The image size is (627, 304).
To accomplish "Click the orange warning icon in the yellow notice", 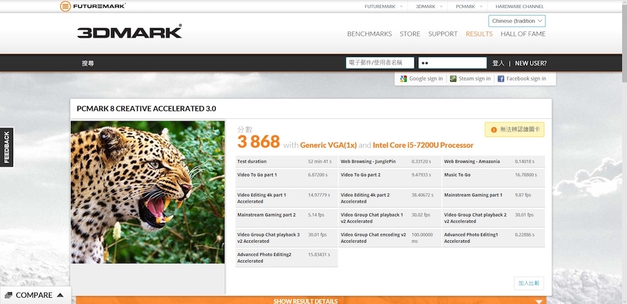I will click(493, 129).
